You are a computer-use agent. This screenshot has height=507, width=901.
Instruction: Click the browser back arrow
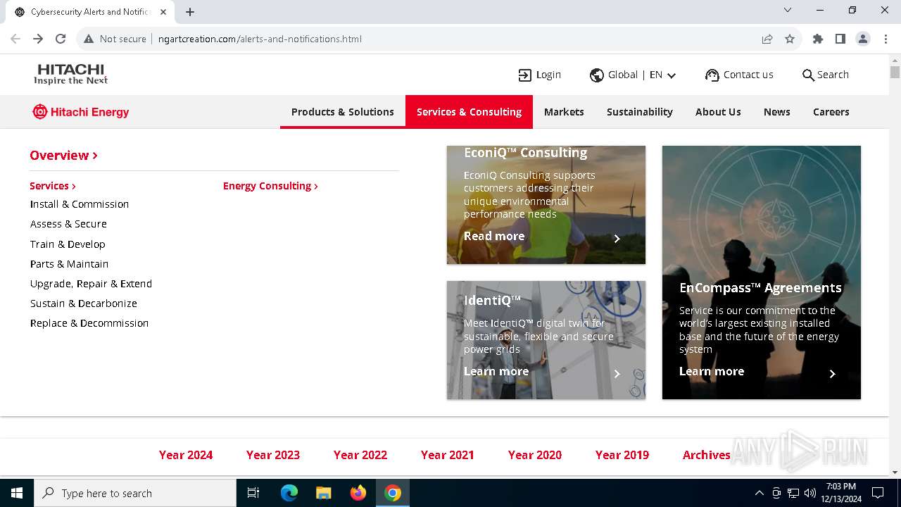point(15,39)
